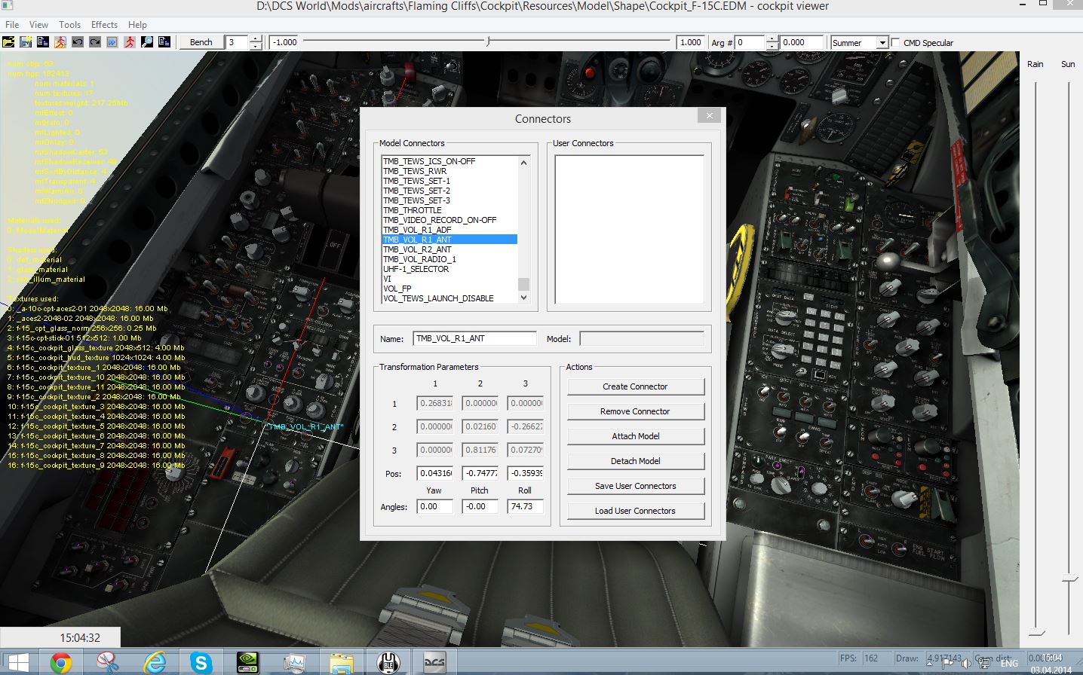Click the Create Connector button

[636, 386]
